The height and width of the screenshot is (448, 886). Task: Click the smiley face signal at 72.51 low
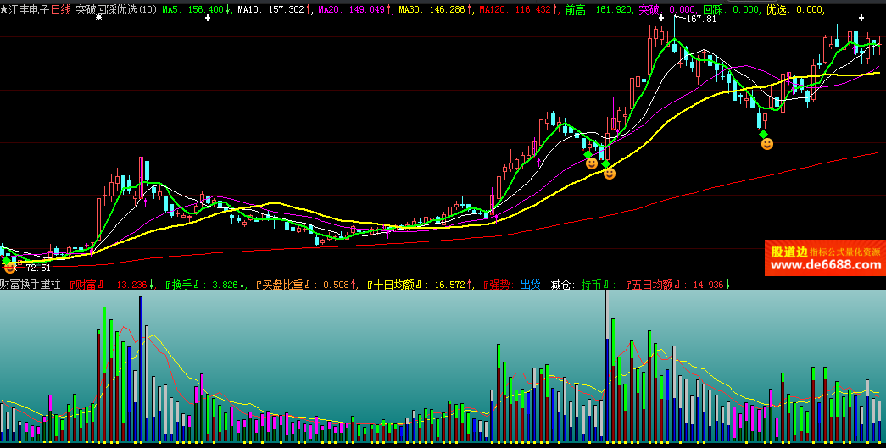[x=9, y=267]
